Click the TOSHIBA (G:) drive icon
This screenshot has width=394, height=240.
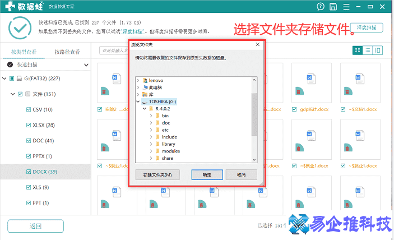145,102
